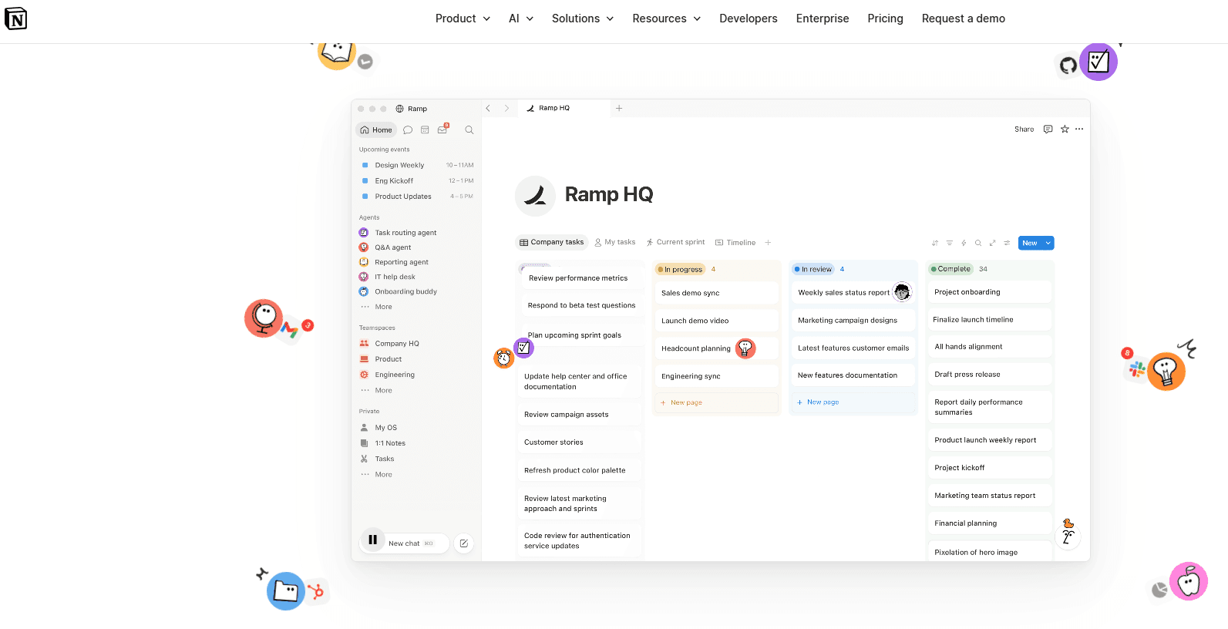Image resolution: width=1228 pixels, height=629 pixels.
Task: Add New page in In progress column
Action: (717, 402)
